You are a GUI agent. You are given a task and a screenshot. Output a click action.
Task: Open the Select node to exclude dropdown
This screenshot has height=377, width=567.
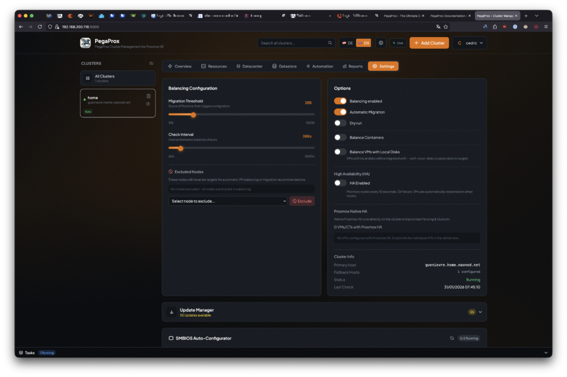pyautogui.click(x=228, y=201)
